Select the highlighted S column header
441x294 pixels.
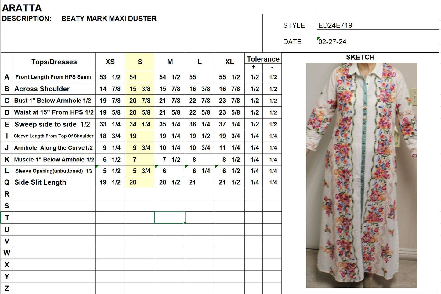tap(140, 62)
